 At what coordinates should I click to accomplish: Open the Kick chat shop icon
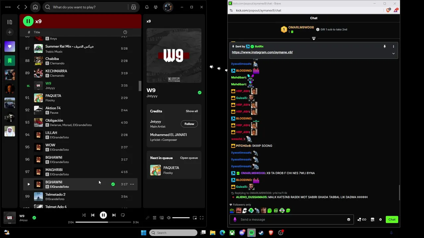coord(372,219)
